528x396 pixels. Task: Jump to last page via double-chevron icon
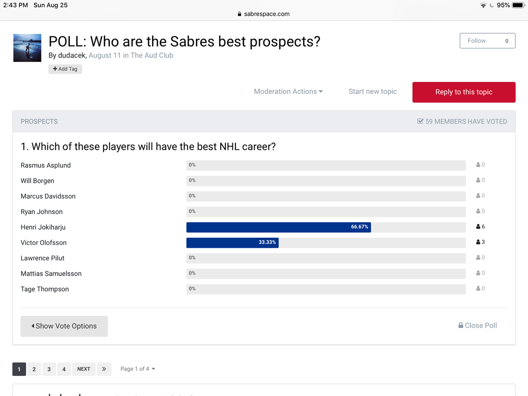coord(104,369)
